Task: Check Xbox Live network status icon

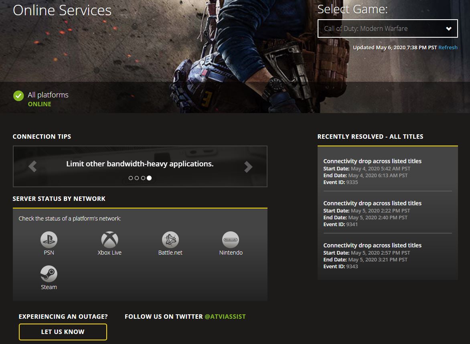Action: (109, 240)
